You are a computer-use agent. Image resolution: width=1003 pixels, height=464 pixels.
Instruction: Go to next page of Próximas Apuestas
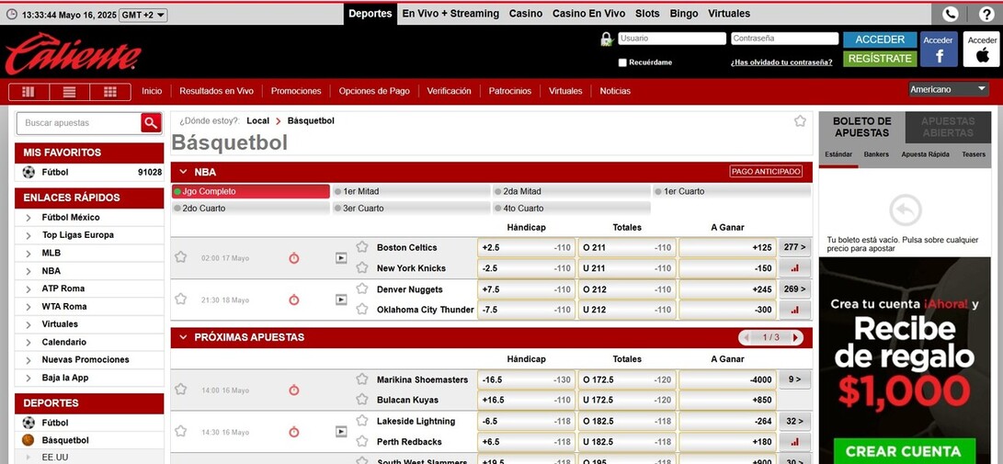[796, 337]
